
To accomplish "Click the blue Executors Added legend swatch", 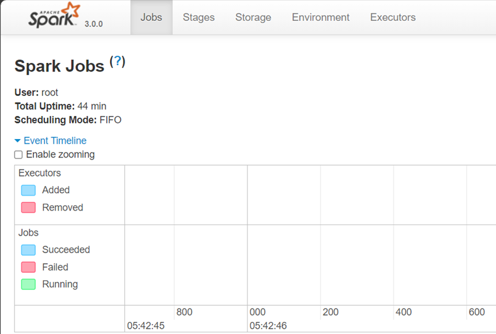I will click(28, 190).
